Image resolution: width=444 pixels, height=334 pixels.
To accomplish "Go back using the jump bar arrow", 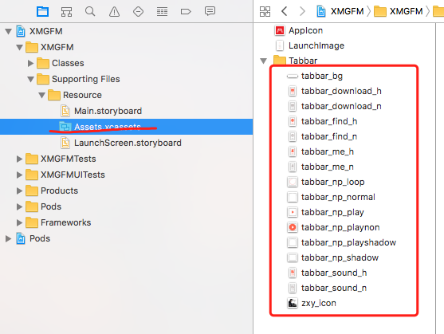I will pyautogui.click(x=285, y=11).
